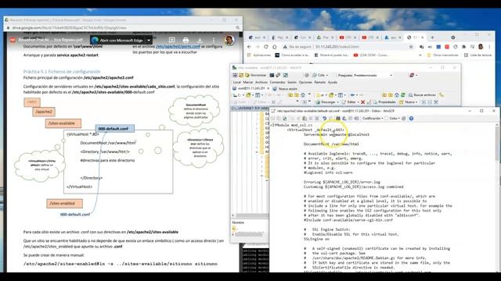Screen dimensions: 501x281
Task: Click the remote refresh icon in WinSCP
Action: [x=403, y=95]
